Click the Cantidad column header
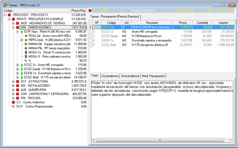The image size is (238, 148). pos(202,23)
